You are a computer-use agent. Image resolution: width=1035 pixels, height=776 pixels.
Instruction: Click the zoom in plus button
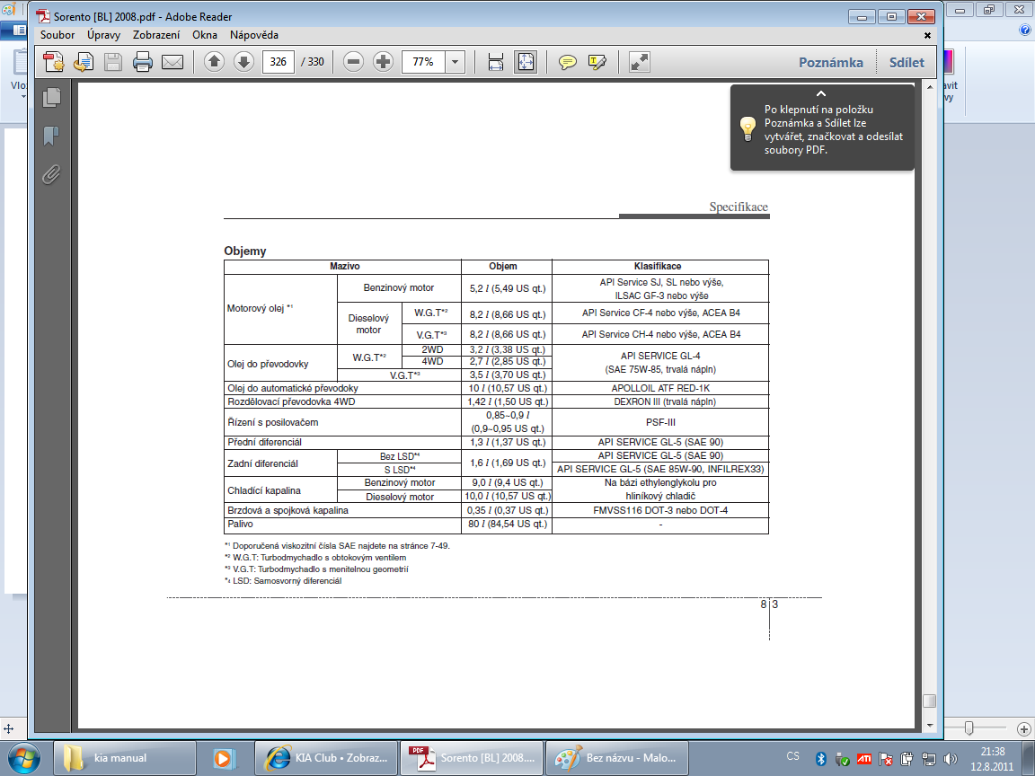point(383,62)
